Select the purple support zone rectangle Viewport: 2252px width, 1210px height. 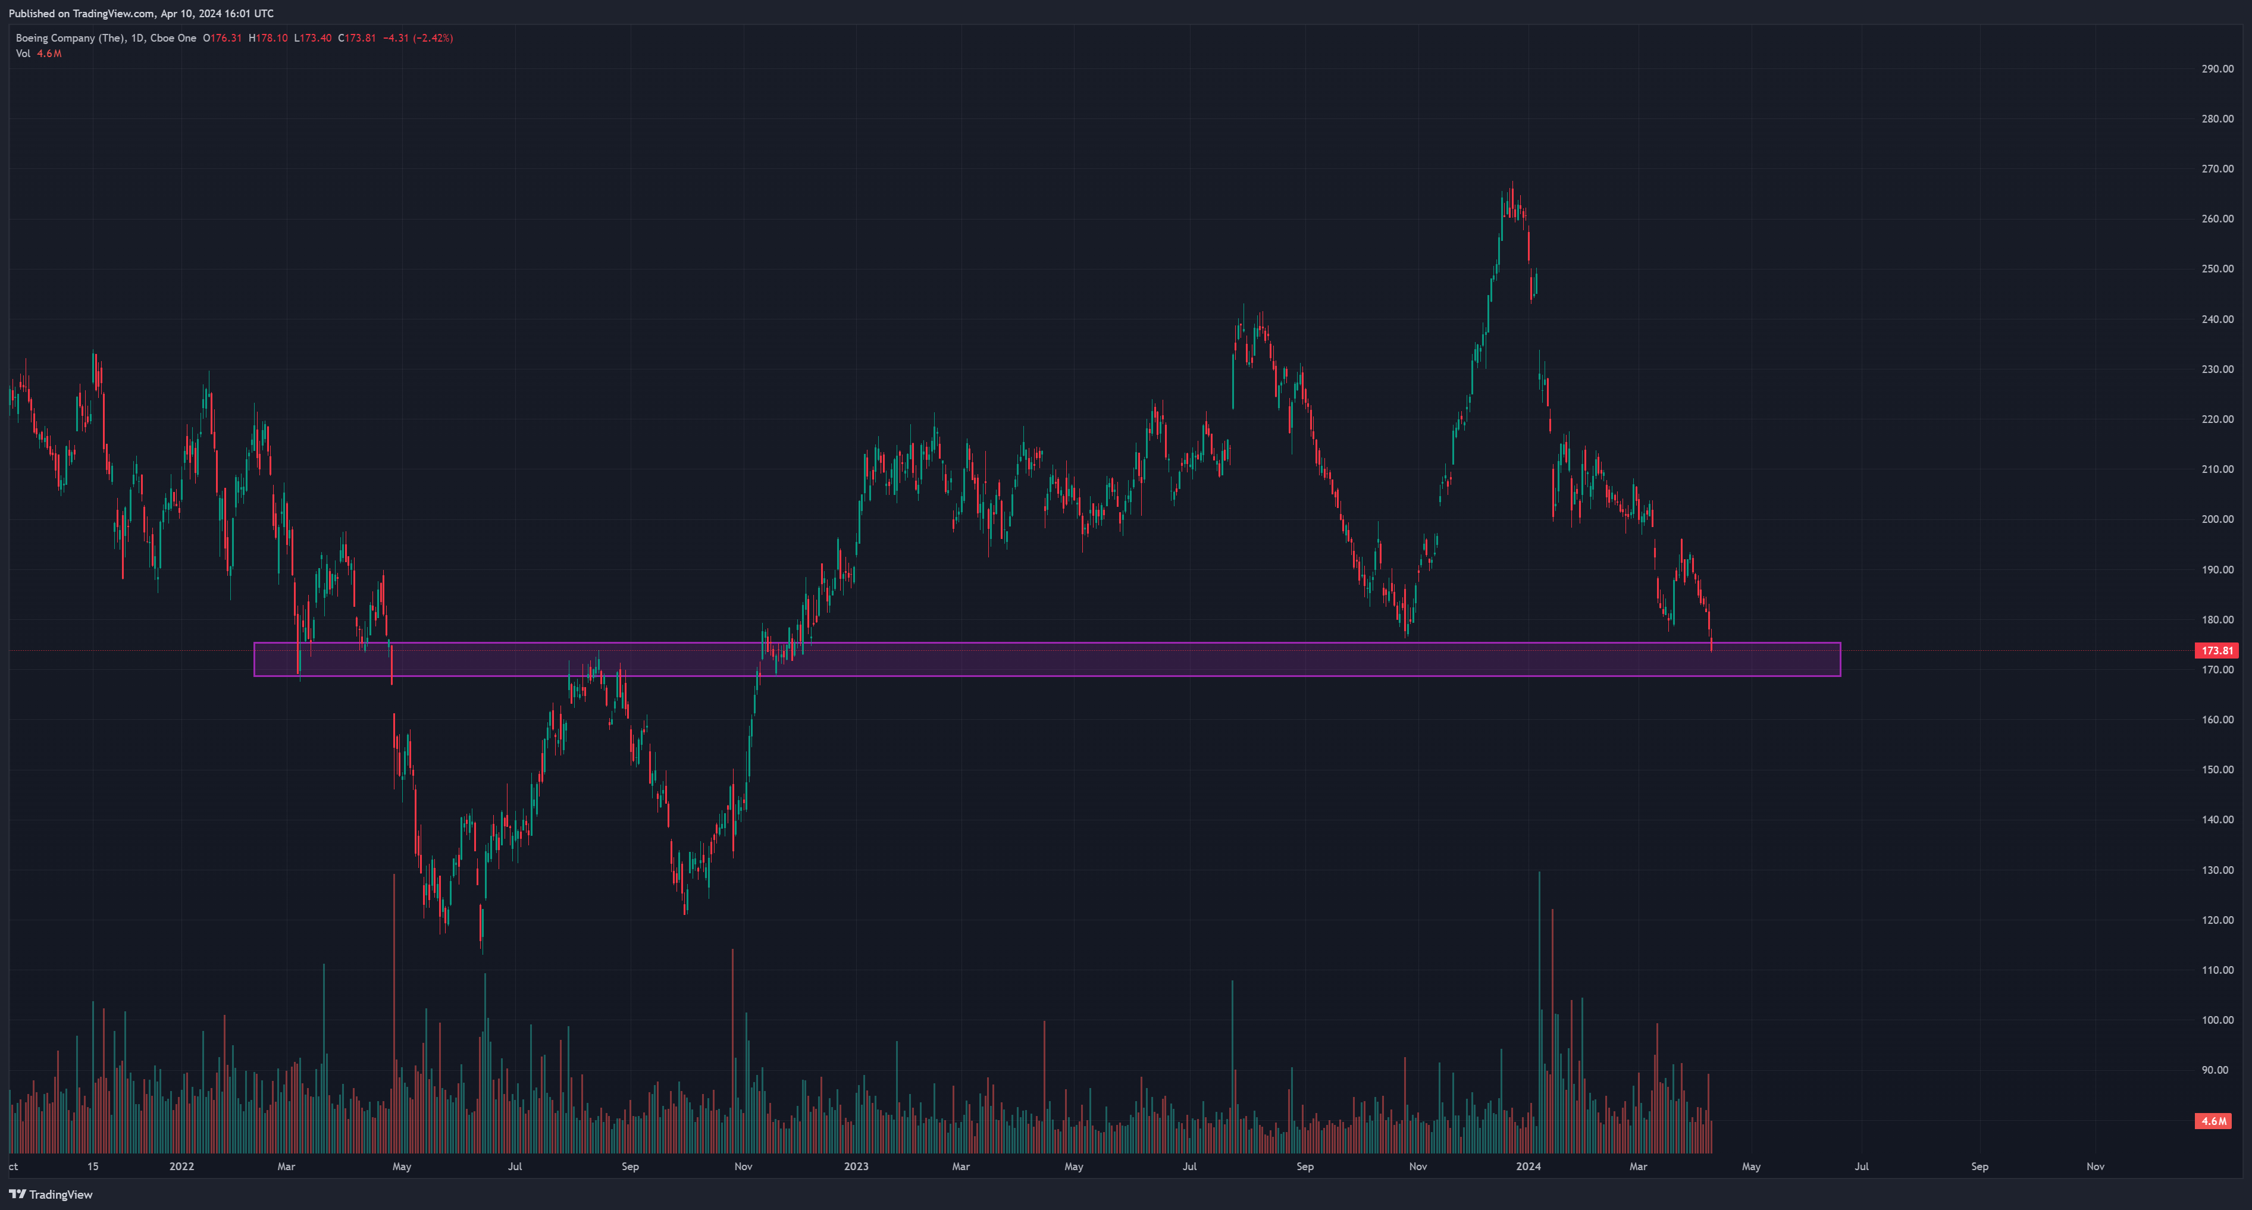pos(1047,659)
